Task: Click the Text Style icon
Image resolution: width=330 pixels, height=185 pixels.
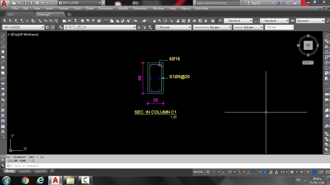Action: (221, 21)
